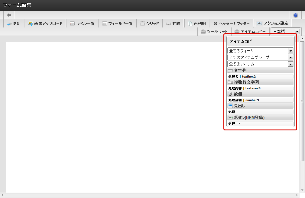Image resolution: width=305 pixels, height=198 pixels.
Task: Open help via question mark icon
Action: tap(295, 15)
